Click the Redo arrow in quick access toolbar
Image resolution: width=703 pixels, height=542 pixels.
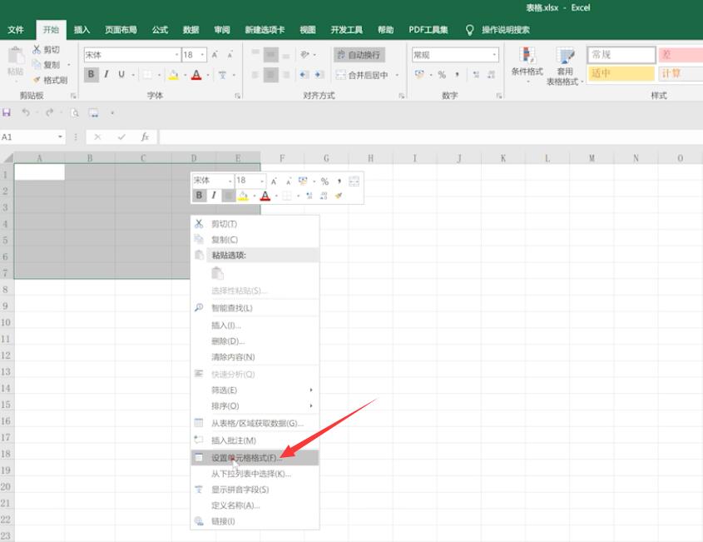pyautogui.click(x=49, y=112)
